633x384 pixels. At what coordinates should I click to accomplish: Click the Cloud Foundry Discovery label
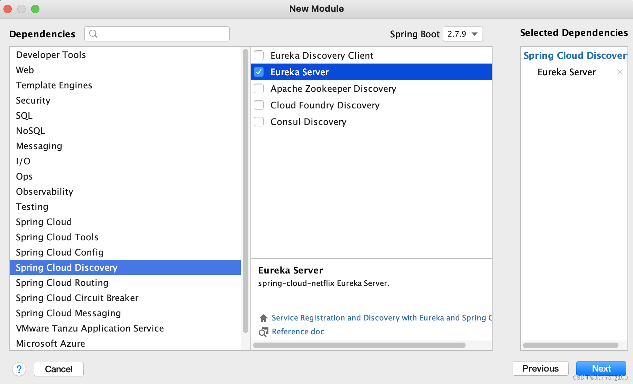click(x=325, y=105)
